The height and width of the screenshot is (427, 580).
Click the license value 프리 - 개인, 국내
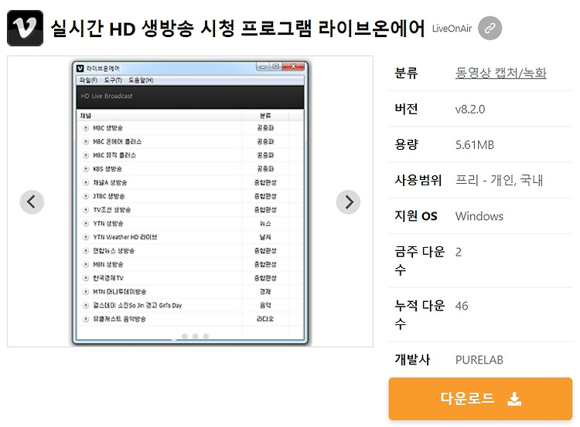click(499, 180)
